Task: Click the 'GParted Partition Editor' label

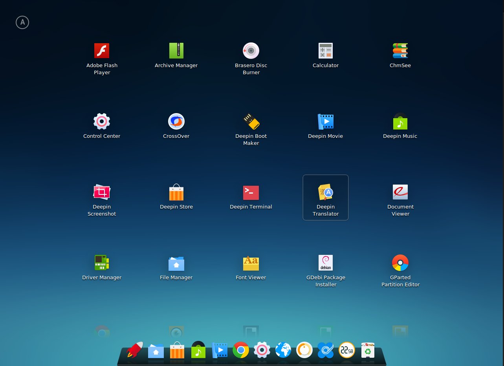Action: pos(400,281)
